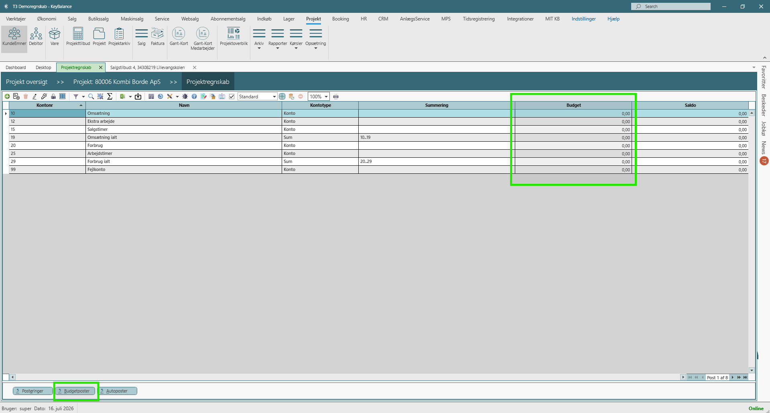770x413 pixels.
Task: Click the bug report icon
Action: tap(185, 96)
